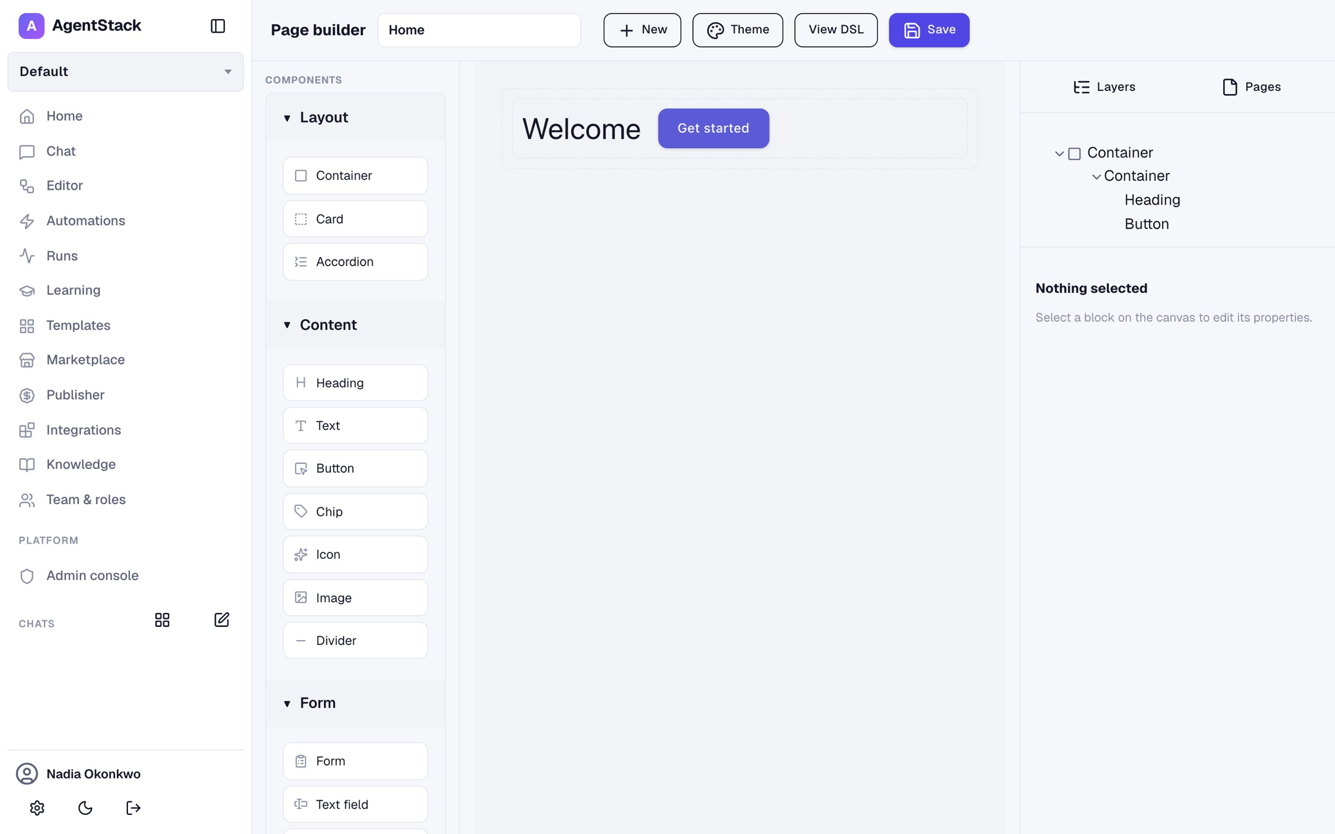Open Integrations in the sidebar

pos(125,430)
